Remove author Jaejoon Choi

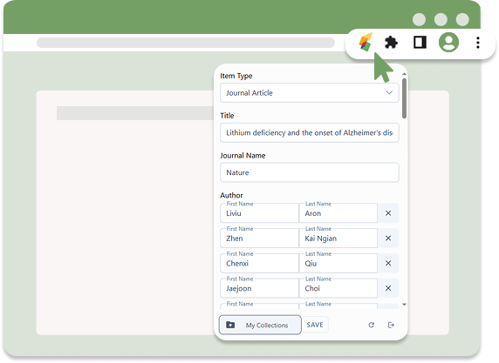[x=388, y=288]
